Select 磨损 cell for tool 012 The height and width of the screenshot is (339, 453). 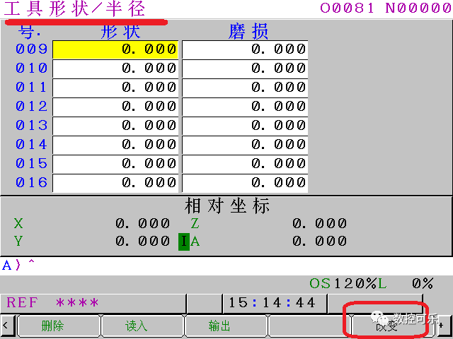click(245, 107)
